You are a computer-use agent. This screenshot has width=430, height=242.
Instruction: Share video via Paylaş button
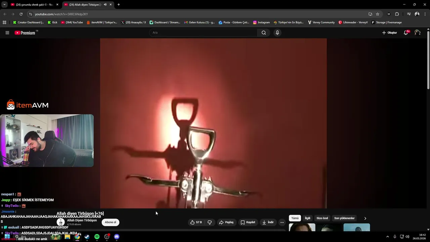(x=226, y=222)
